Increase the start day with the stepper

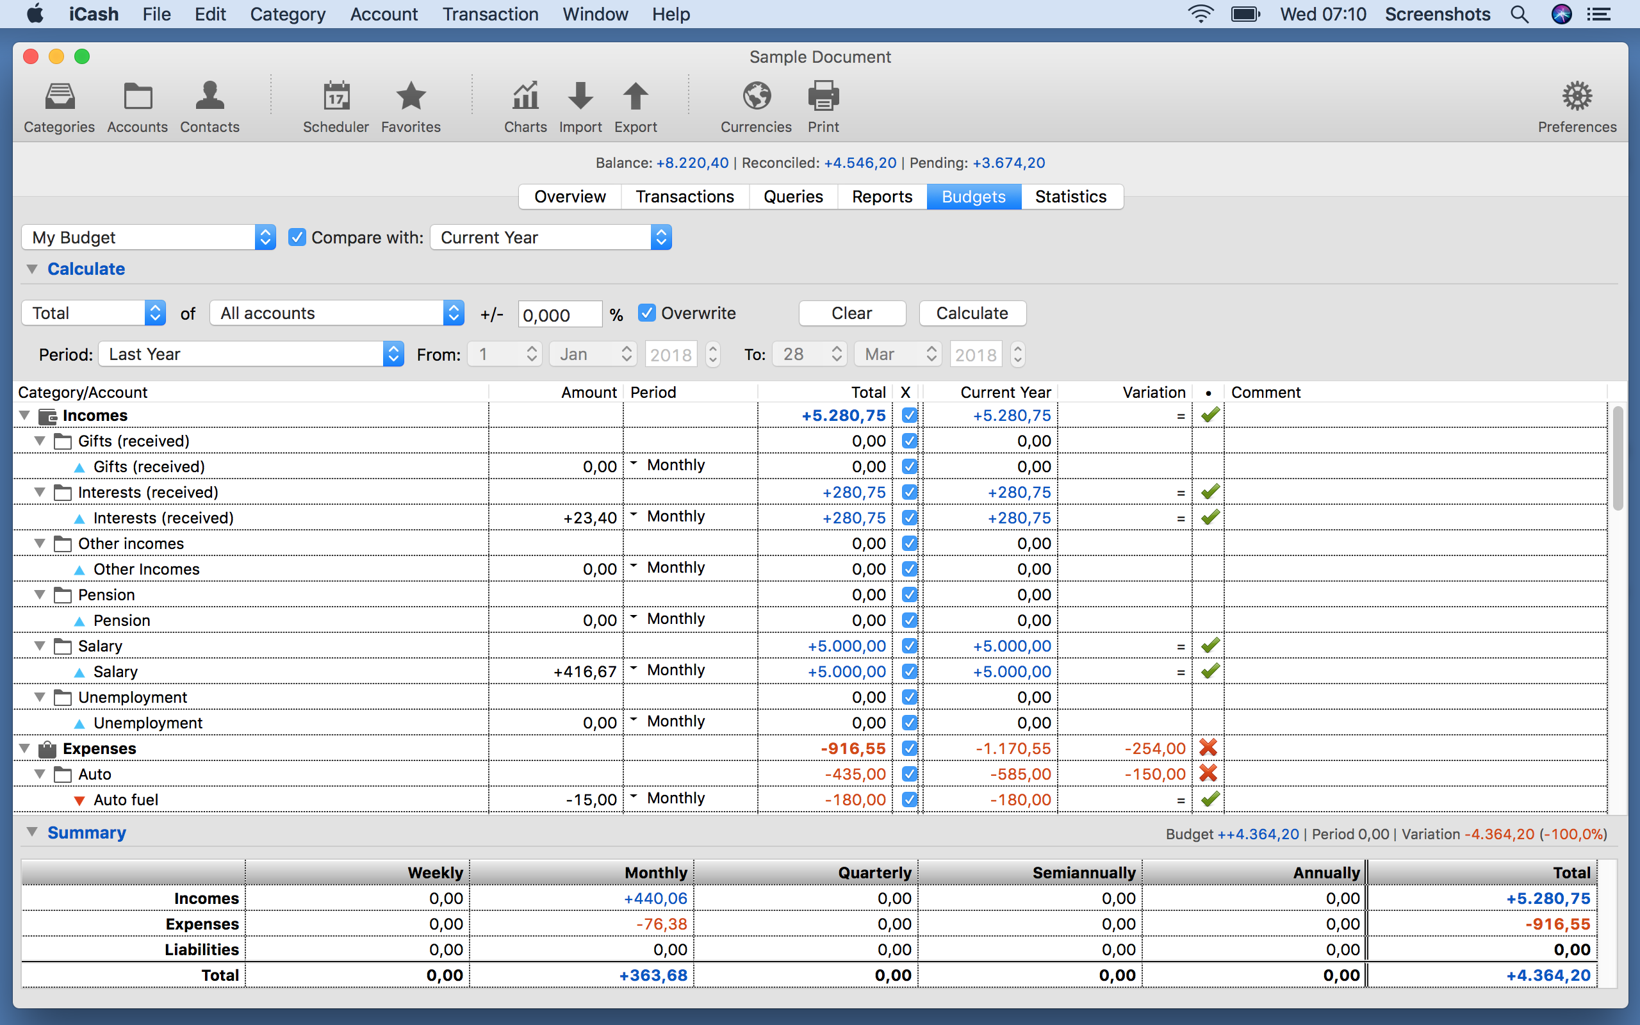[532, 348]
